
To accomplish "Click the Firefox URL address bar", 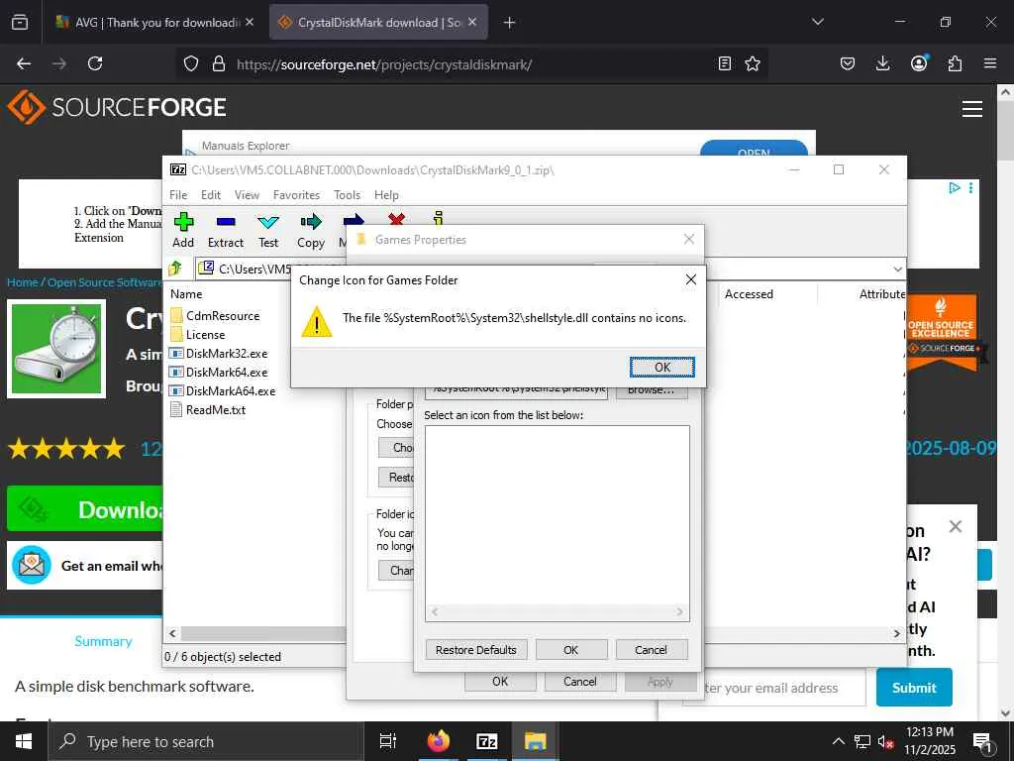I will click(x=472, y=64).
